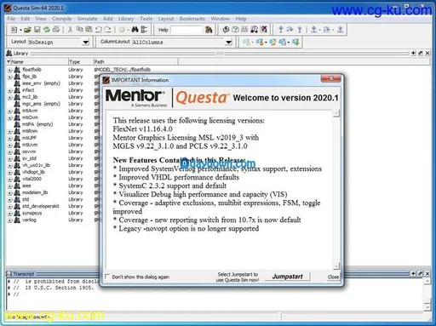
Task: Click the first layout icon after ColumnLayout
Action: pyautogui.click(x=246, y=43)
